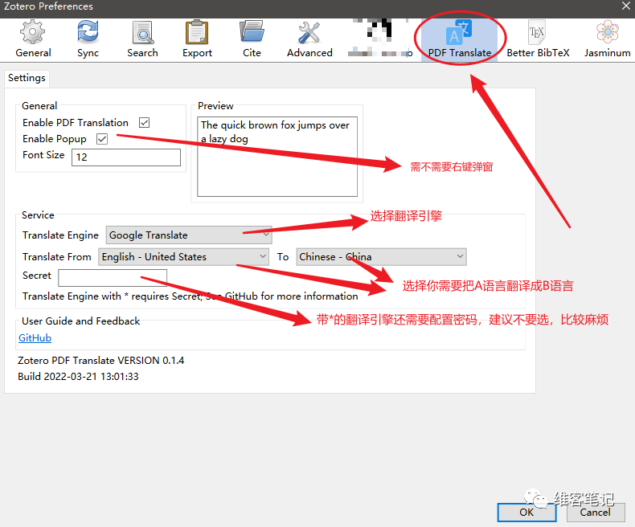Select the PDF Translate preferences pane

[x=460, y=40]
